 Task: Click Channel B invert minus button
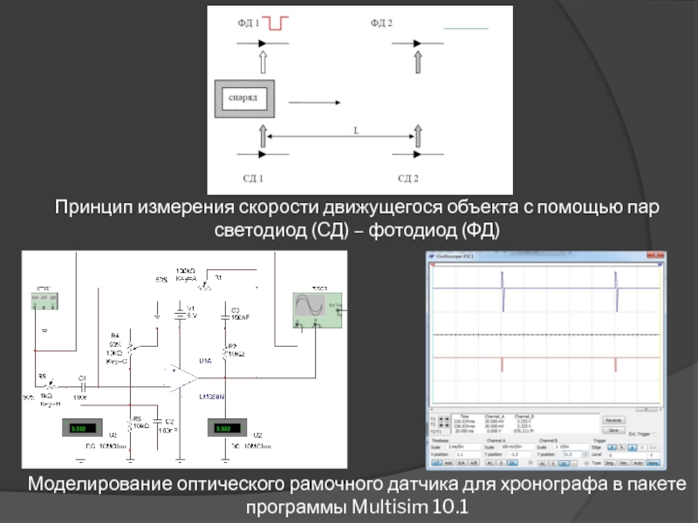[574, 464]
